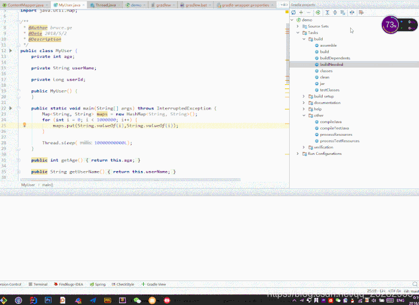Screen dimensions: 419x305
Task: Select the processTestResources task
Action: (339, 141)
